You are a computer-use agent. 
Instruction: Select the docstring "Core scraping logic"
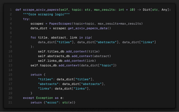tap(46, 15)
